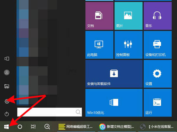Click the Windows Start button
This screenshot has width=177, height=132.
coord(6,127)
